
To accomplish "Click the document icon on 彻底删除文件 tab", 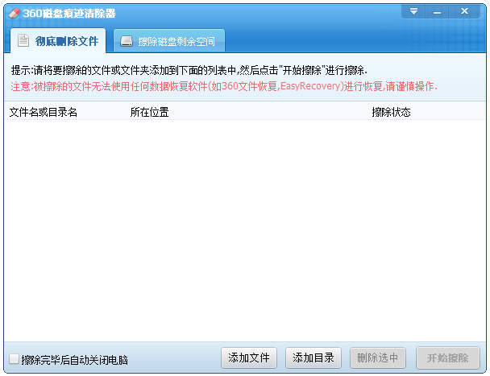I will pyautogui.click(x=23, y=40).
